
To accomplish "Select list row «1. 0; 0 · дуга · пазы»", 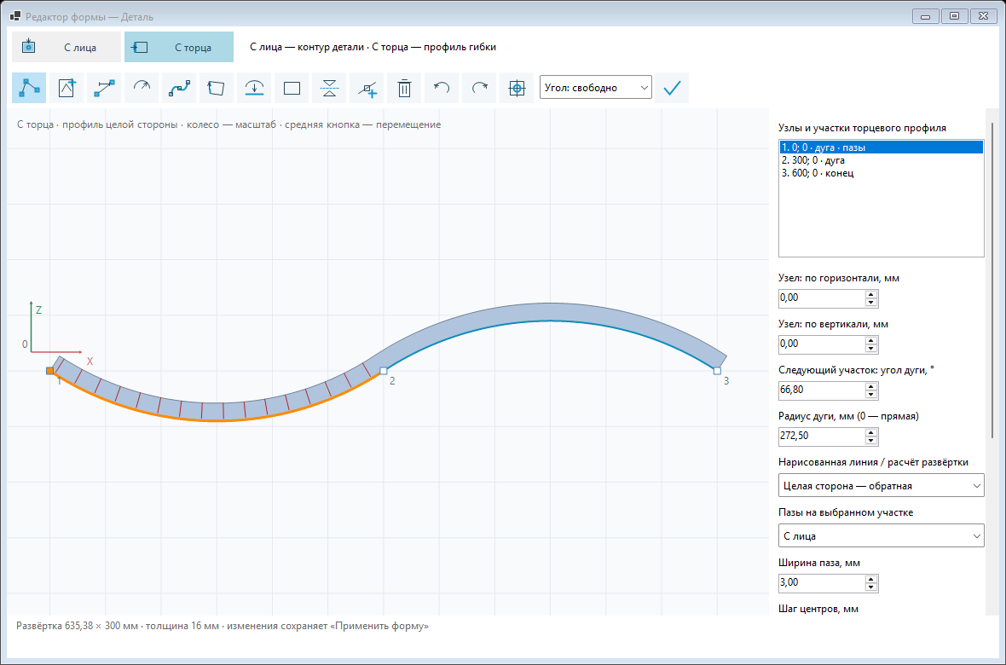I will [x=881, y=147].
